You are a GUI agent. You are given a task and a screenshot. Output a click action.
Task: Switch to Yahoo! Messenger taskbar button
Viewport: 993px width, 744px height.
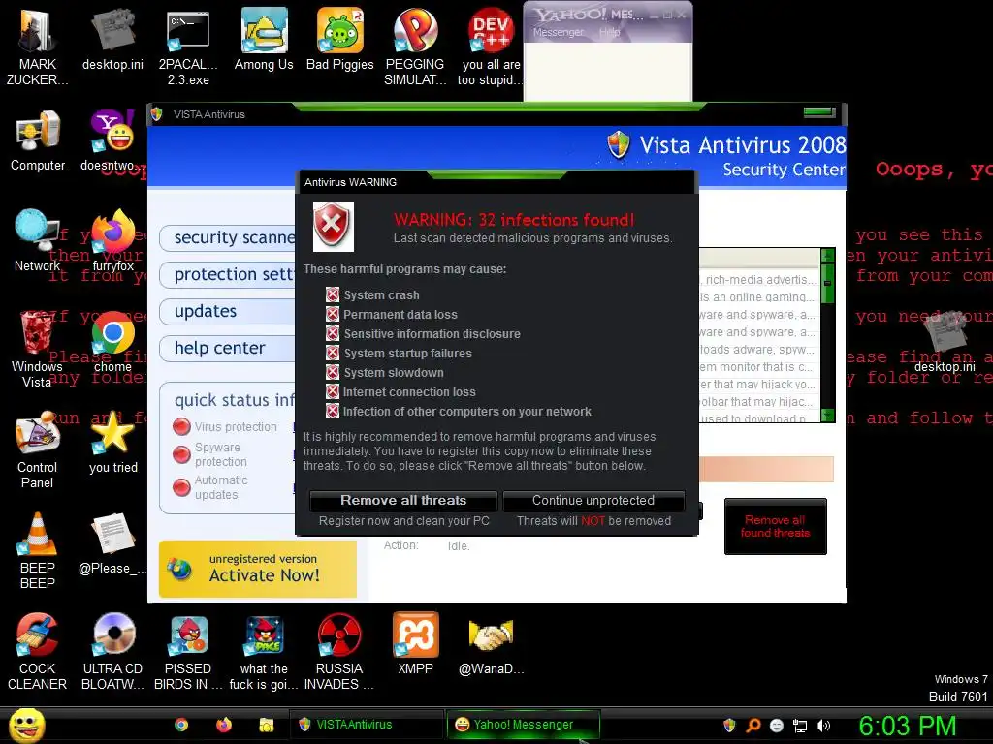click(x=523, y=725)
